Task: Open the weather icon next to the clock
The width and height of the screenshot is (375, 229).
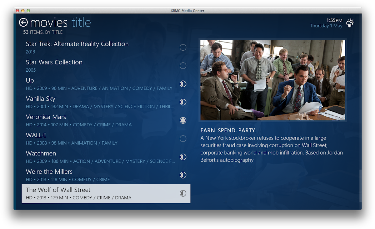Action: pyautogui.click(x=350, y=23)
